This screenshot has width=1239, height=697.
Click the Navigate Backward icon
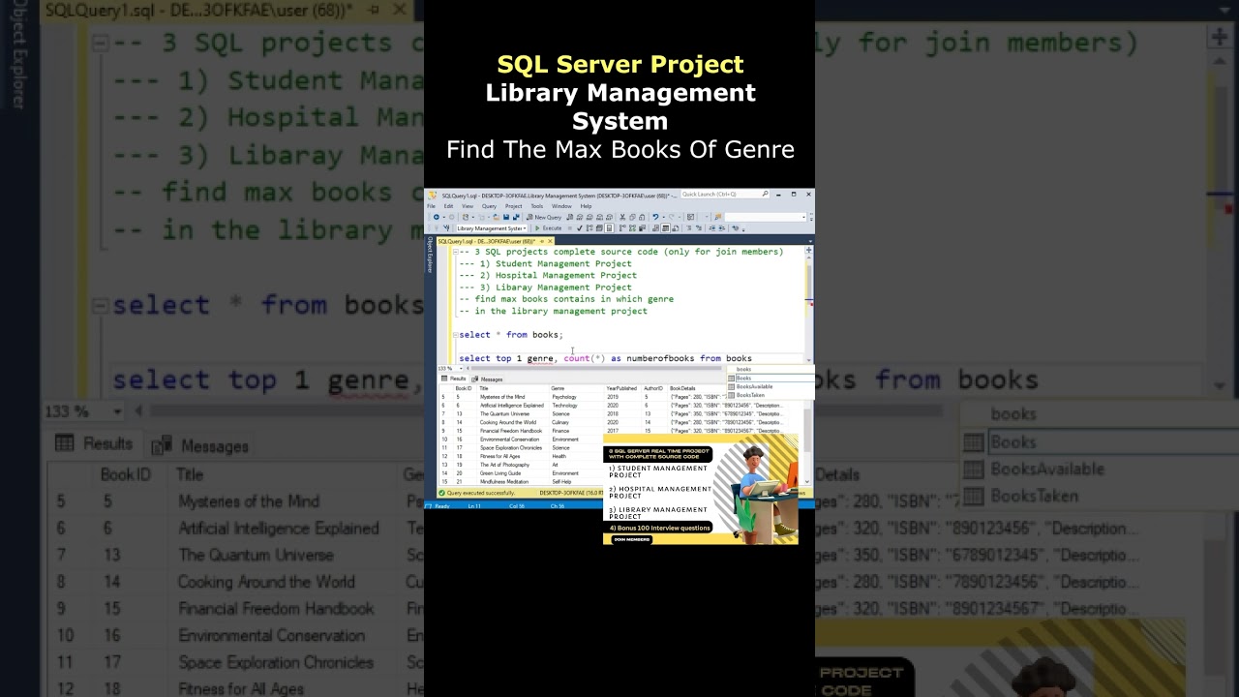(x=437, y=217)
